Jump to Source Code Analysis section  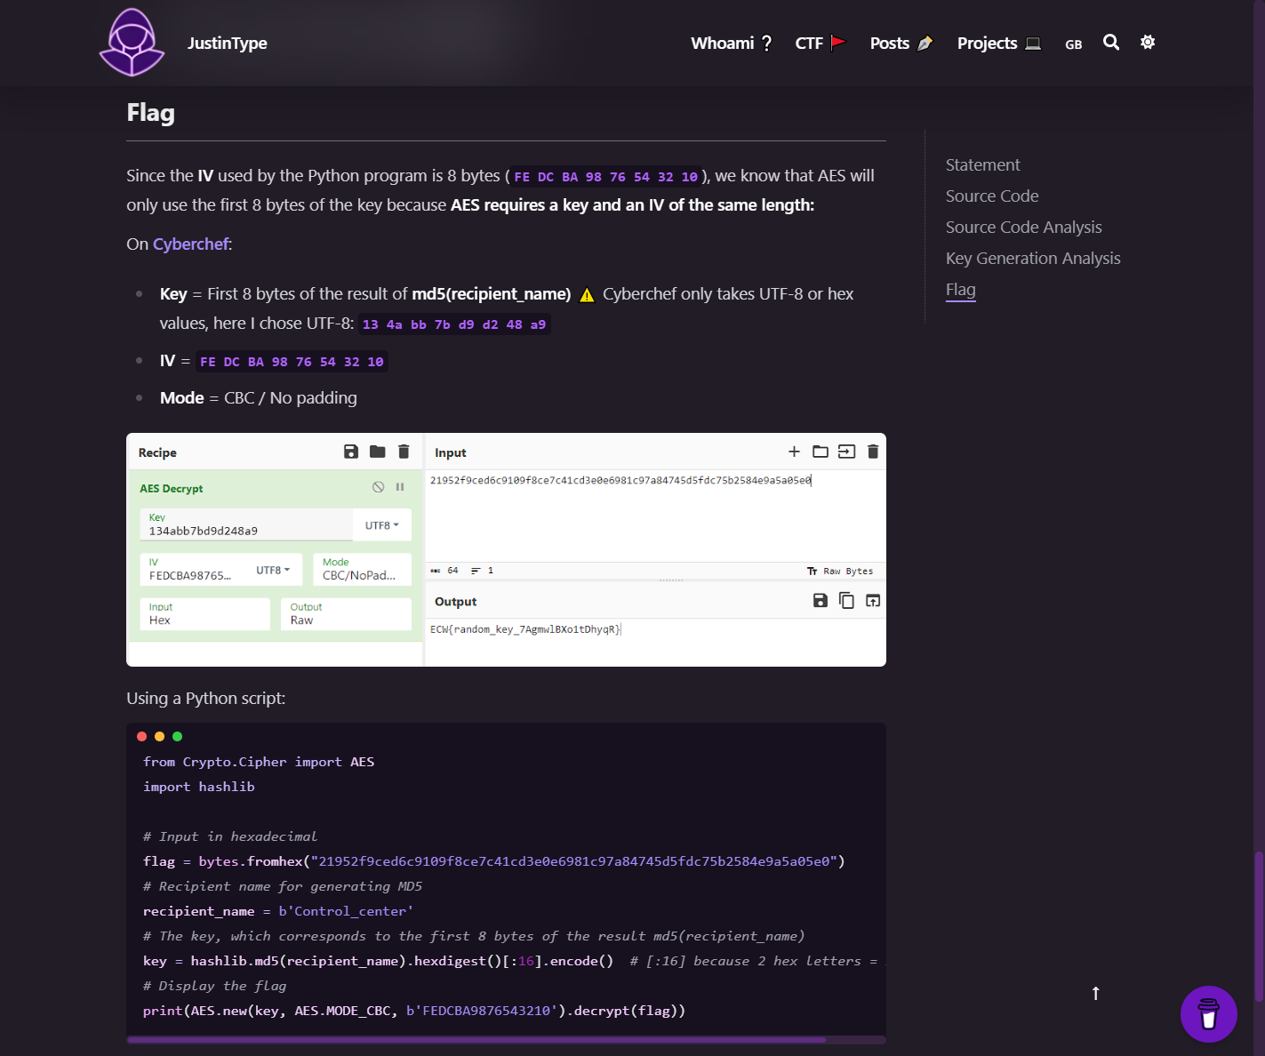1023,227
